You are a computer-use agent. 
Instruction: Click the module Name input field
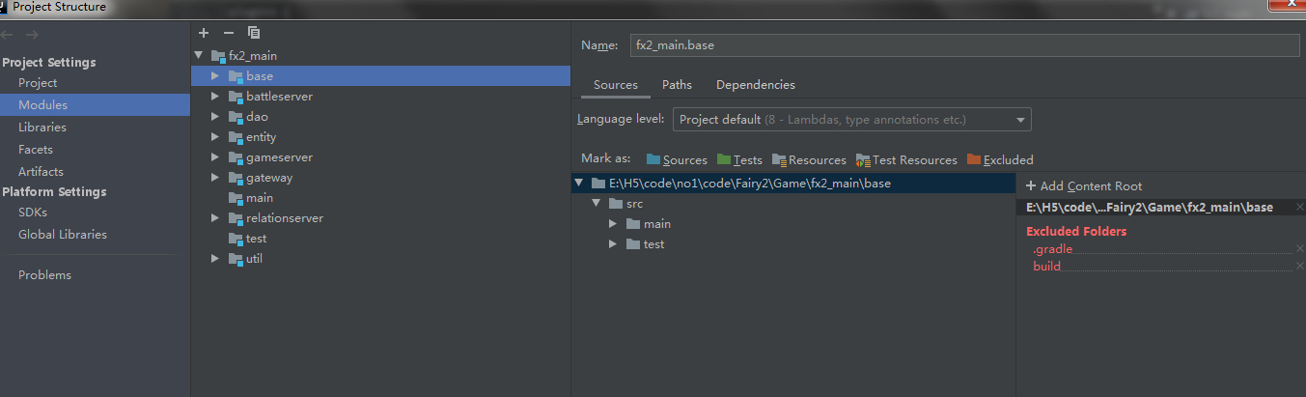pos(965,45)
